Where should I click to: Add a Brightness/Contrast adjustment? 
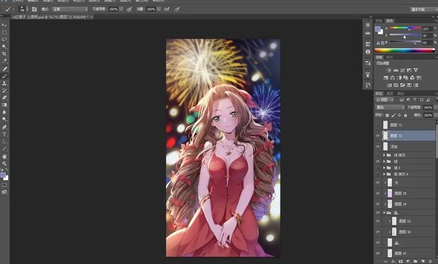click(x=389, y=70)
